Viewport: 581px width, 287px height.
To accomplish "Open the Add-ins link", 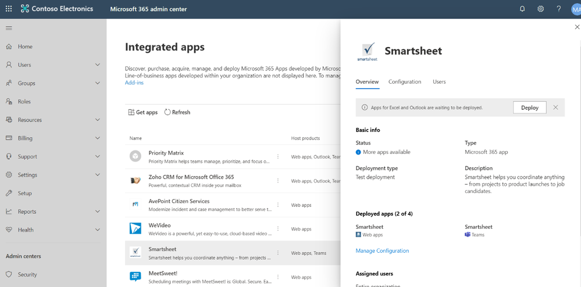I will point(134,82).
